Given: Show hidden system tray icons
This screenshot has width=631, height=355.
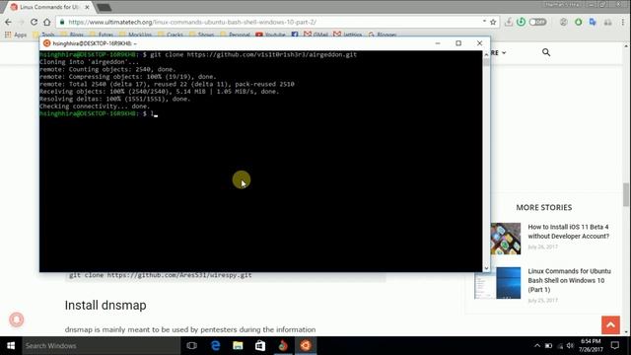Looking at the screenshot, I should coord(536,346).
